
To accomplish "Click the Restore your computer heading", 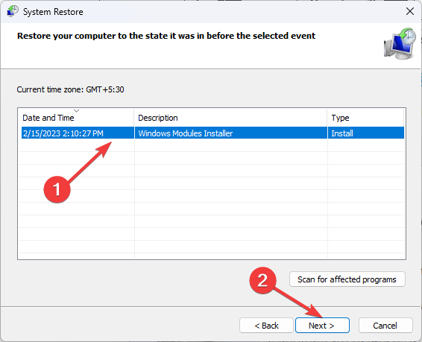I will point(166,36).
